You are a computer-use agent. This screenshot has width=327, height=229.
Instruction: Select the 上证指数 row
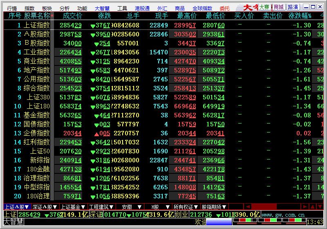click(163, 25)
